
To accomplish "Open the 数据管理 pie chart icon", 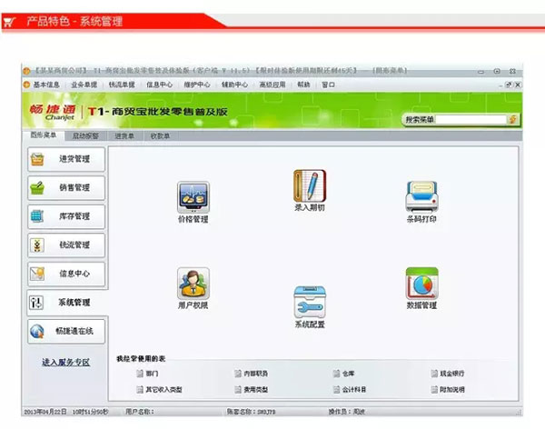I will click(421, 284).
